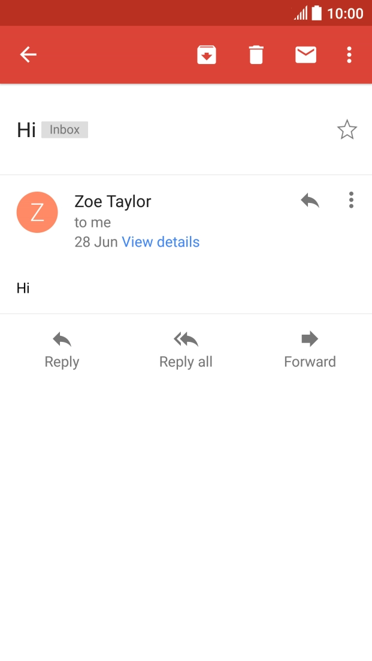Toggle the star on the Hi email
372x661 pixels.
point(347,129)
